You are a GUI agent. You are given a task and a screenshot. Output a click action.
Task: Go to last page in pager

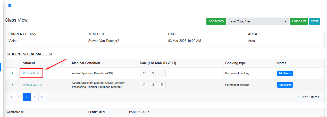click(42, 97)
